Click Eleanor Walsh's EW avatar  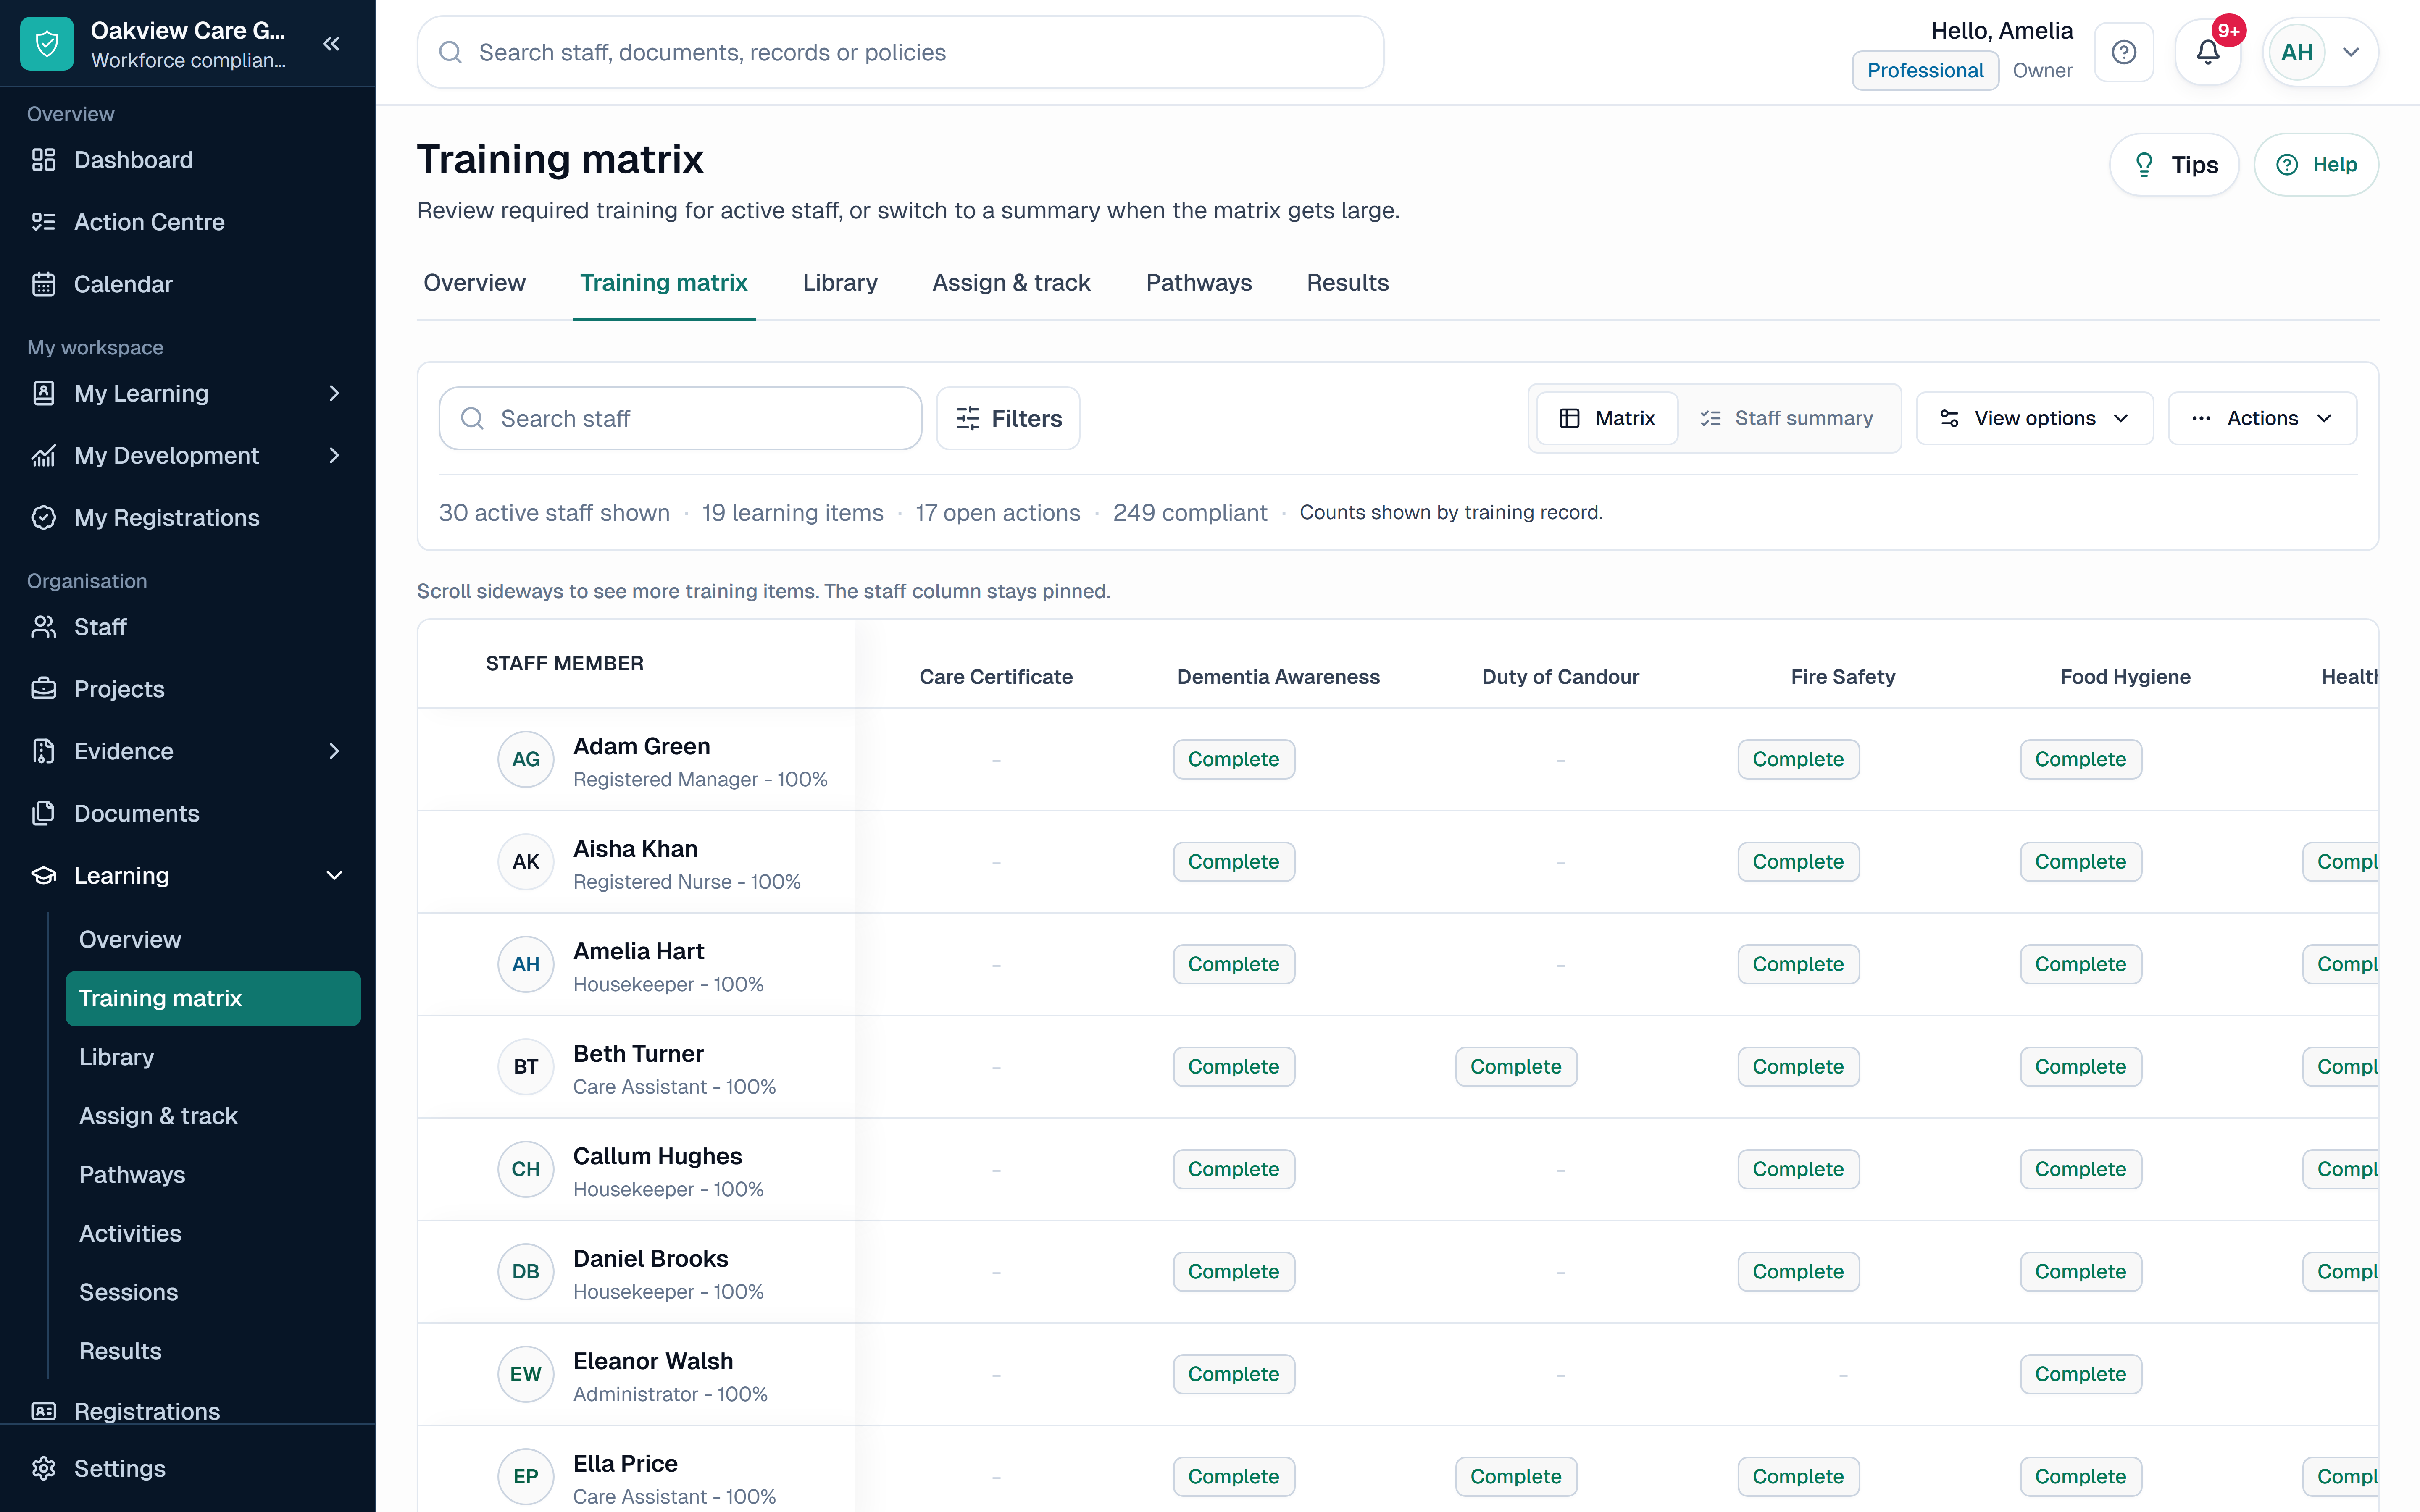point(526,1374)
